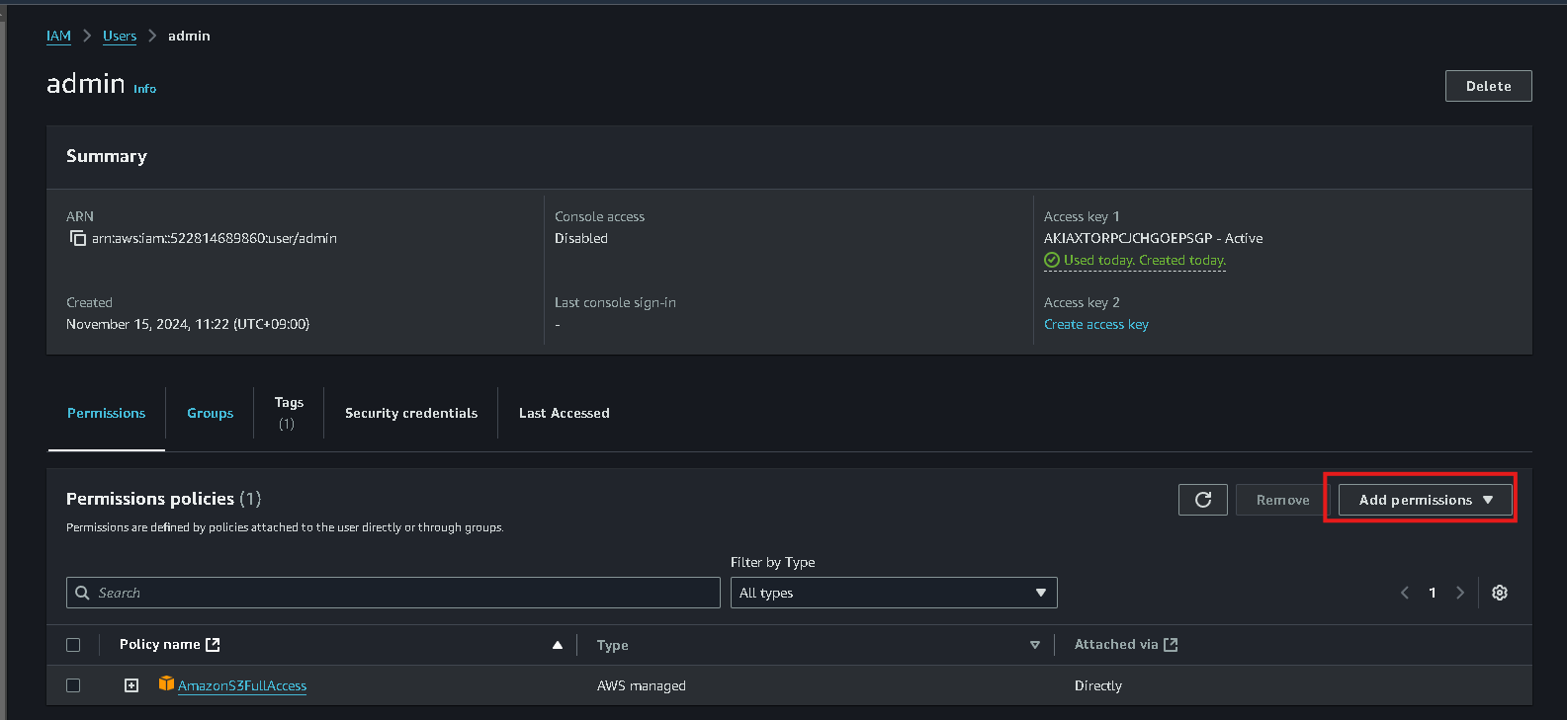The height and width of the screenshot is (720, 1567).
Task: Sort by Policy name using the ascending arrow
Action: [558, 645]
